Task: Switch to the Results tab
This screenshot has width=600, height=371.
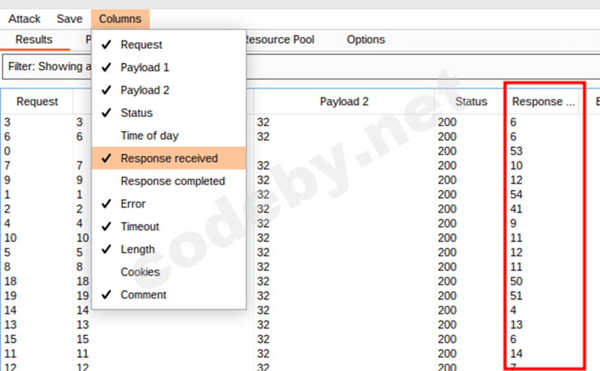Action: click(x=34, y=40)
